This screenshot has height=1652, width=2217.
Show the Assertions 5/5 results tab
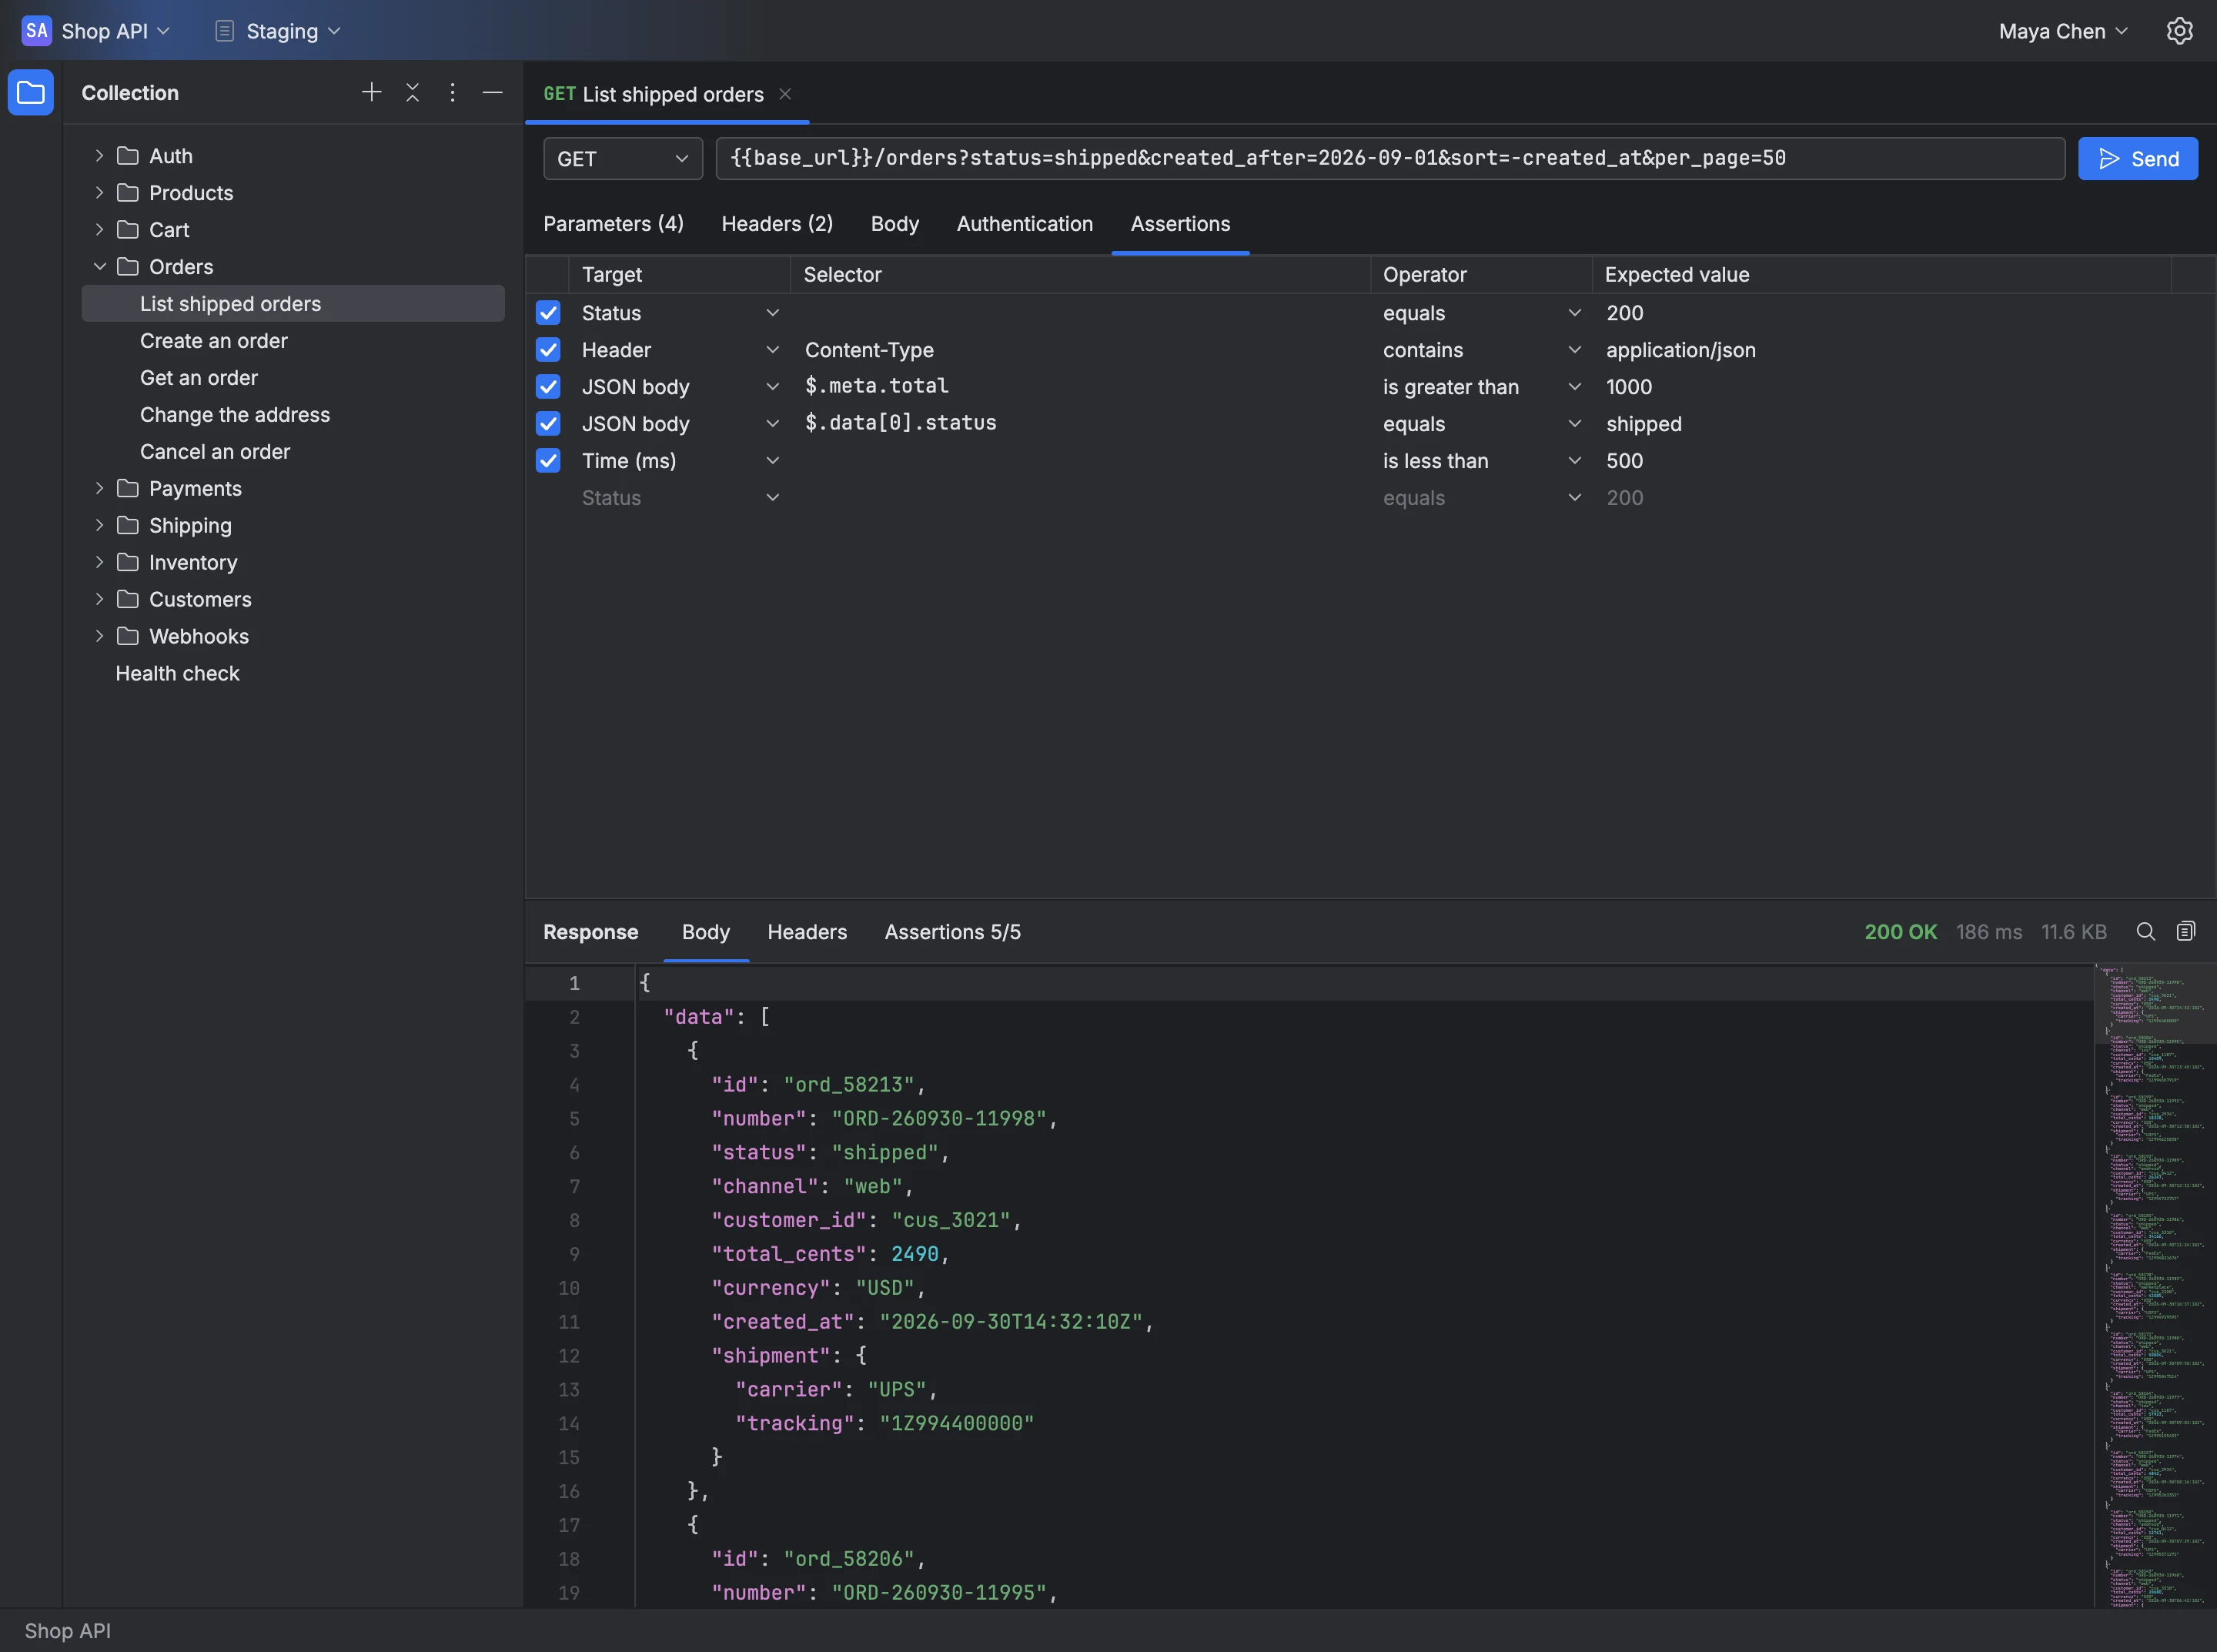click(x=952, y=932)
